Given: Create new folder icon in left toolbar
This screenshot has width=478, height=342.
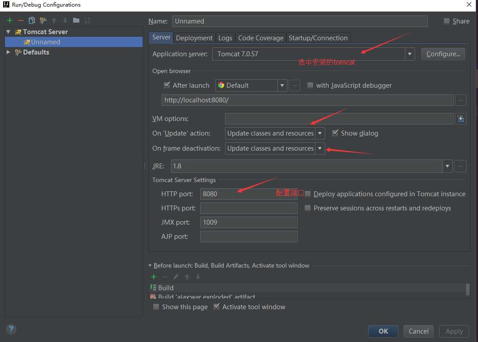Looking at the screenshot, I should tap(76, 20).
